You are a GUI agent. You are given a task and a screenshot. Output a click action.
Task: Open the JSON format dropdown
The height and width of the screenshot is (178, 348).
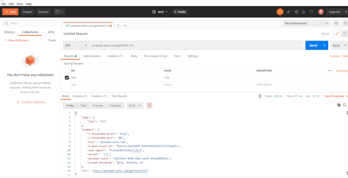[x=135, y=106]
